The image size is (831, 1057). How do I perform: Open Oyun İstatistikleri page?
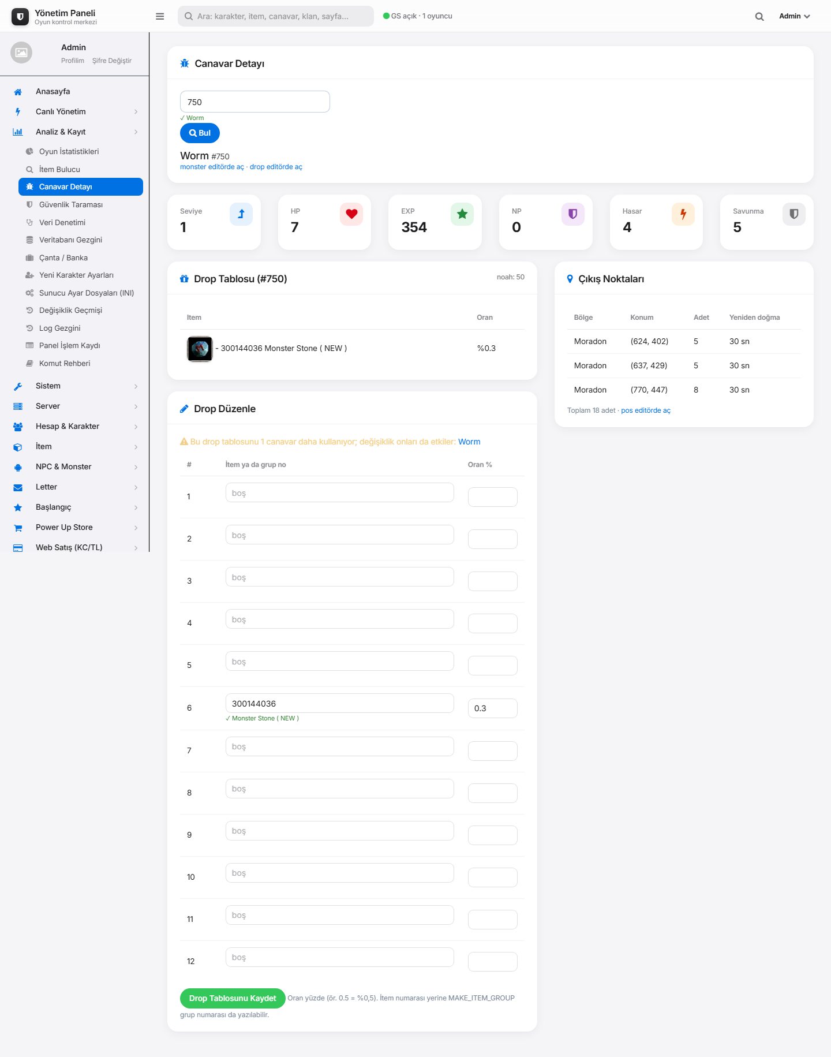tap(81, 151)
